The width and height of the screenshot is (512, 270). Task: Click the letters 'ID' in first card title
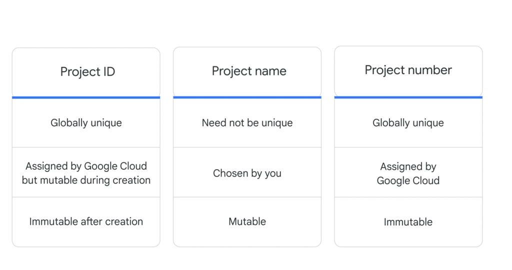pyautogui.click(x=109, y=72)
